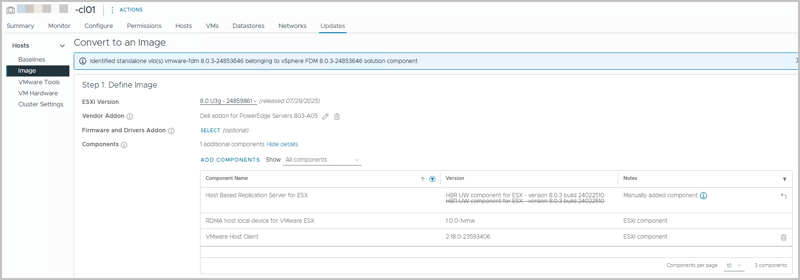Click RDMA host local device for VMware ESX
This screenshot has height=280, width=800.
[260, 221]
